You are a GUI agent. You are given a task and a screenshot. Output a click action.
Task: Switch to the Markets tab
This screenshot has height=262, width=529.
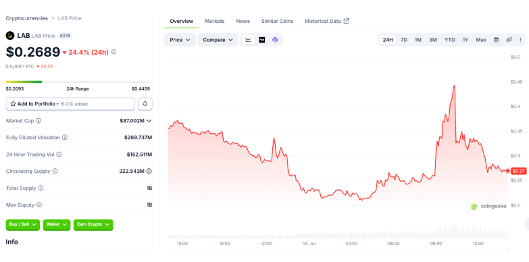pos(215,21)
